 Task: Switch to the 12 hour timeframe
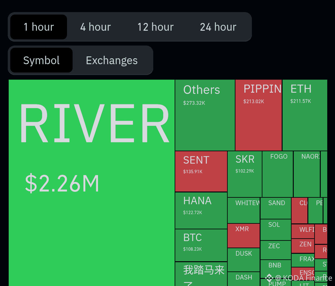point(155,27)
